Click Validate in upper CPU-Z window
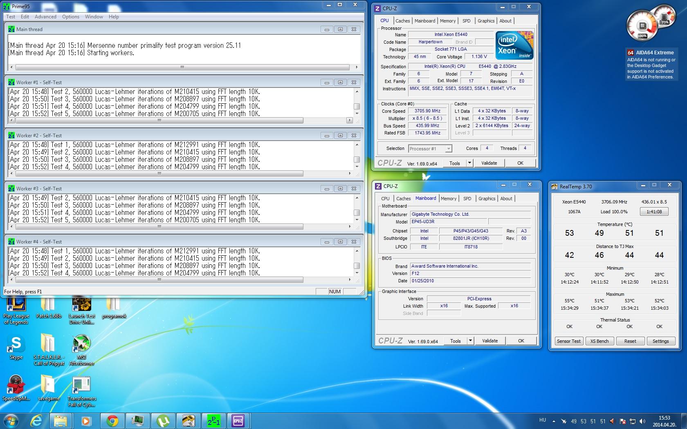The width and height of the screenshot is (687, 429). (489, 163)
